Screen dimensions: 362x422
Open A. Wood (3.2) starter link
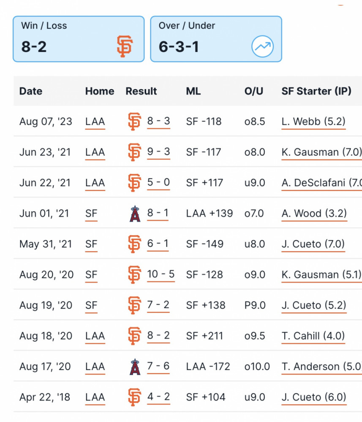point(314,214)
